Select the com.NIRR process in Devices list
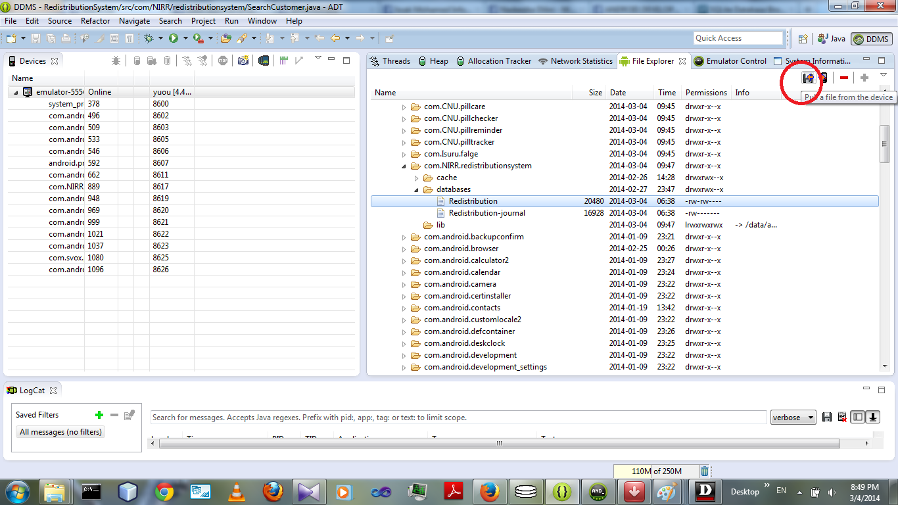This screenshot has height=505, width=898. click(x=182, y=187)
